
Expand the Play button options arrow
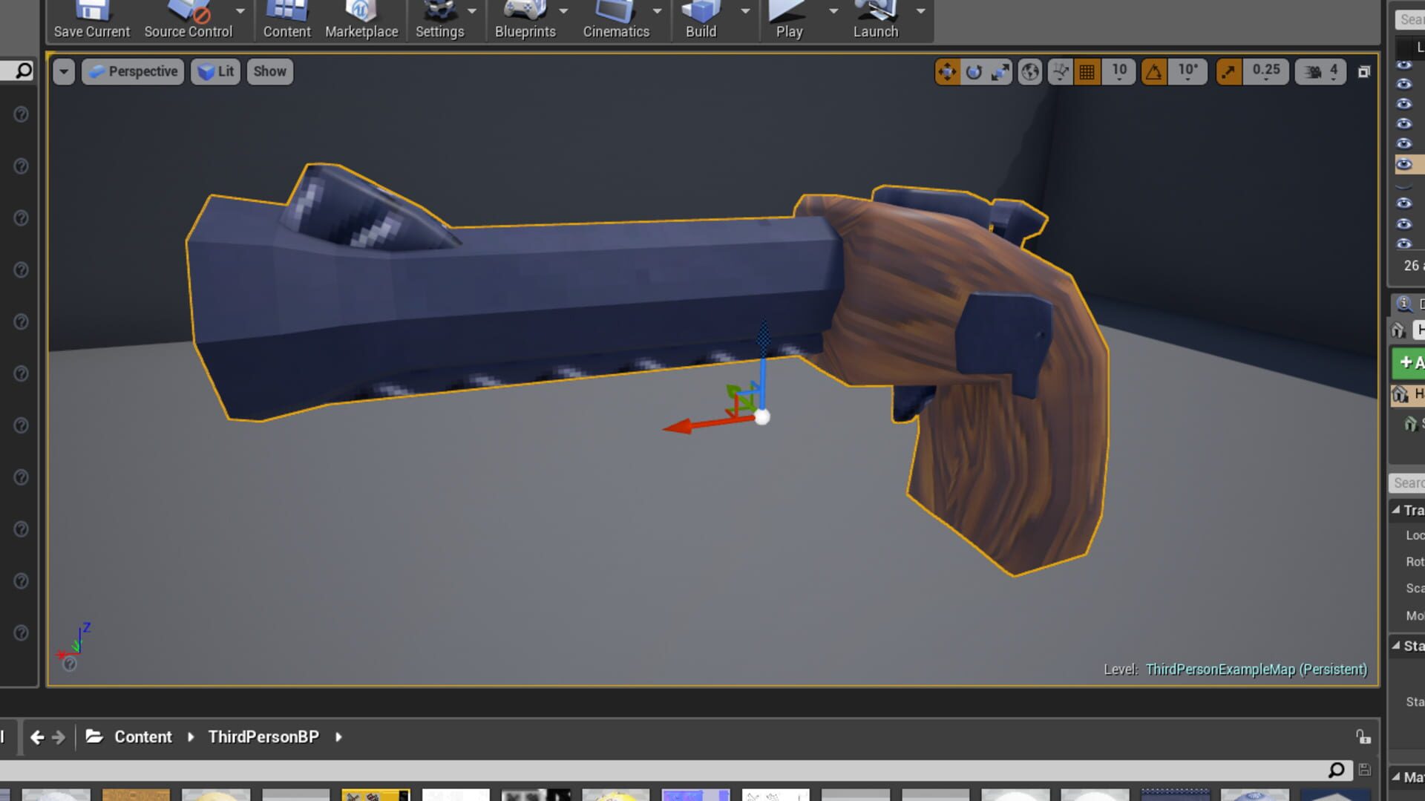pos(833,11)
